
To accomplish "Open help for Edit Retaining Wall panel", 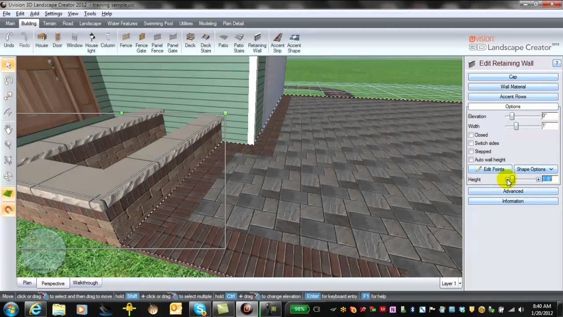I will pyautogui.click(x=556, y=63).
